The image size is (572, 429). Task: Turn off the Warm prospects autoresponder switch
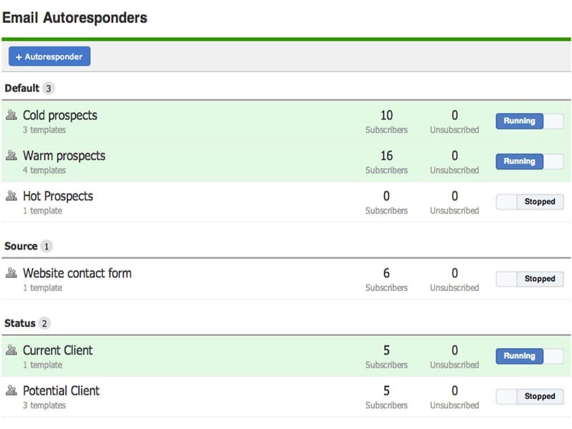tap(529, 162)
